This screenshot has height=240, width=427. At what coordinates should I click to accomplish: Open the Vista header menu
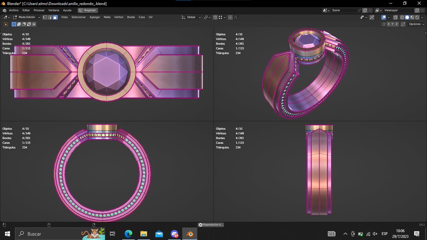(64, 17)
